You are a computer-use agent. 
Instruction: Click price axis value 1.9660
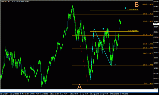coord(156,84)
